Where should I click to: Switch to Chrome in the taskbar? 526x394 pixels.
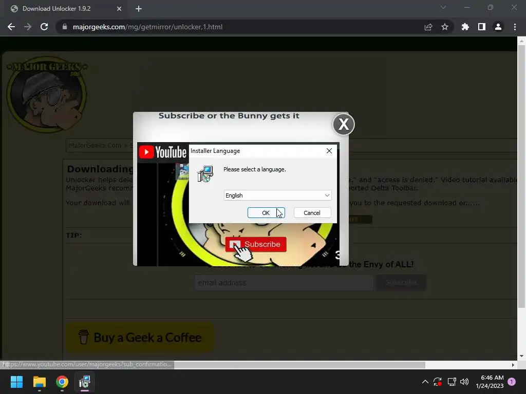[62, 382]
